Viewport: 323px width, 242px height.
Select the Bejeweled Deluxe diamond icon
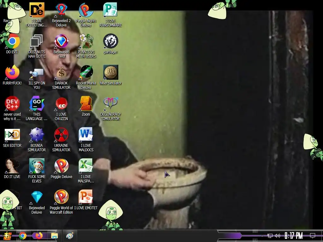[37, 197]
